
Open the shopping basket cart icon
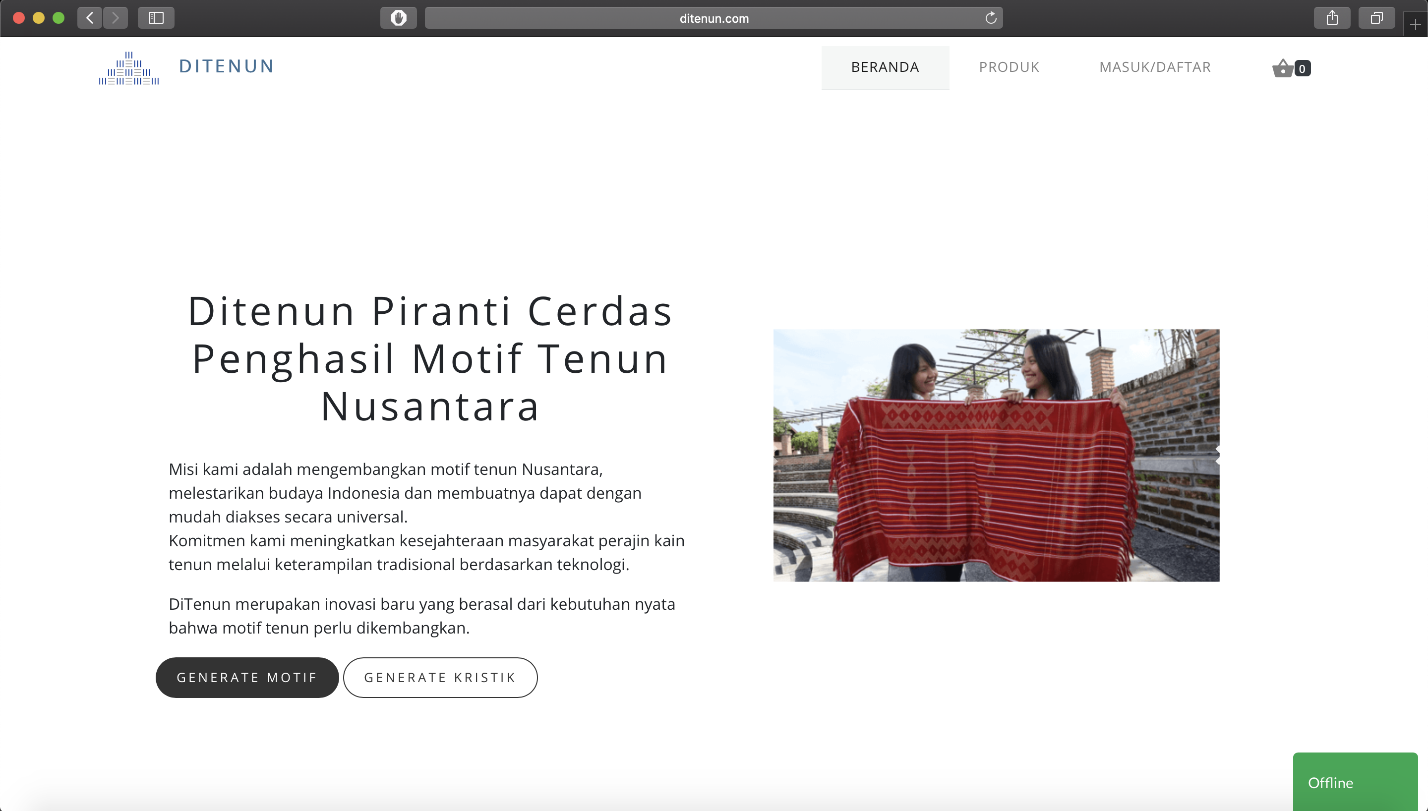[1283, 68]
